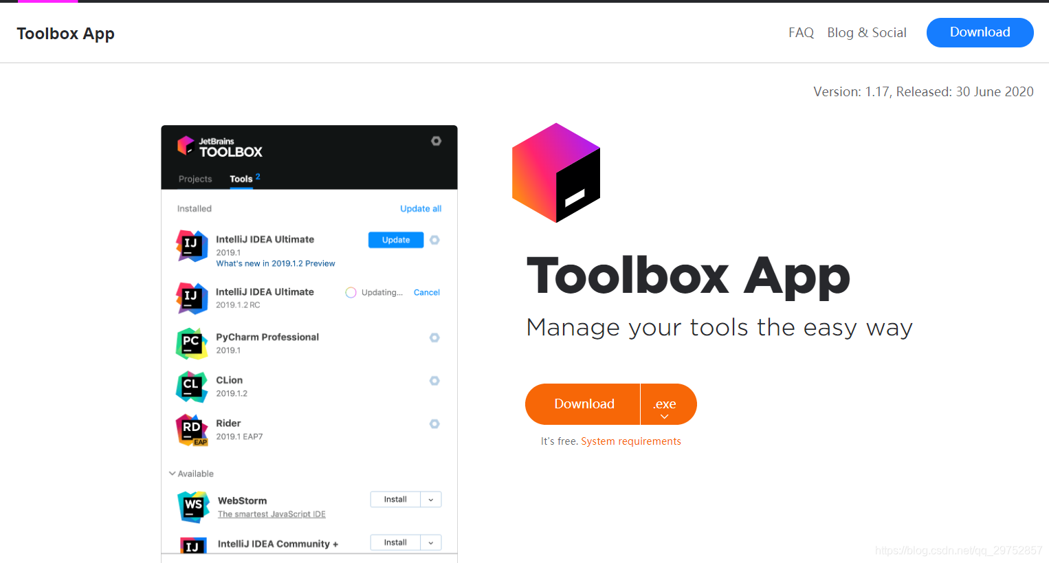Click the Installed section label
Screen dimensions: 1049x563
[x=195, y=208]
